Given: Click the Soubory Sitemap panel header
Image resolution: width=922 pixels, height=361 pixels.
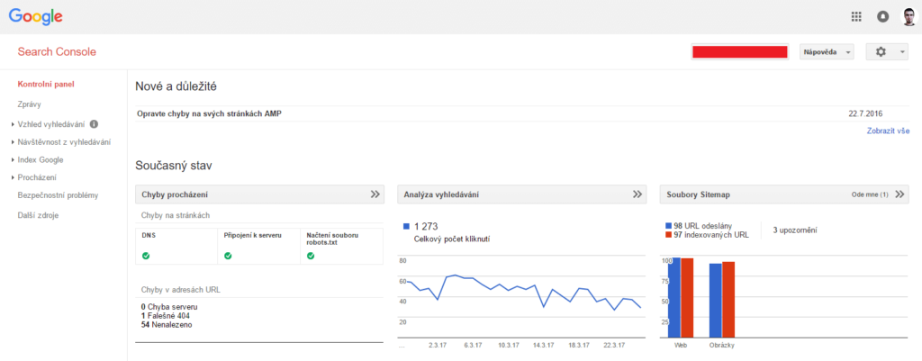Looking at the screenshot, I should [x=784, y=194].
